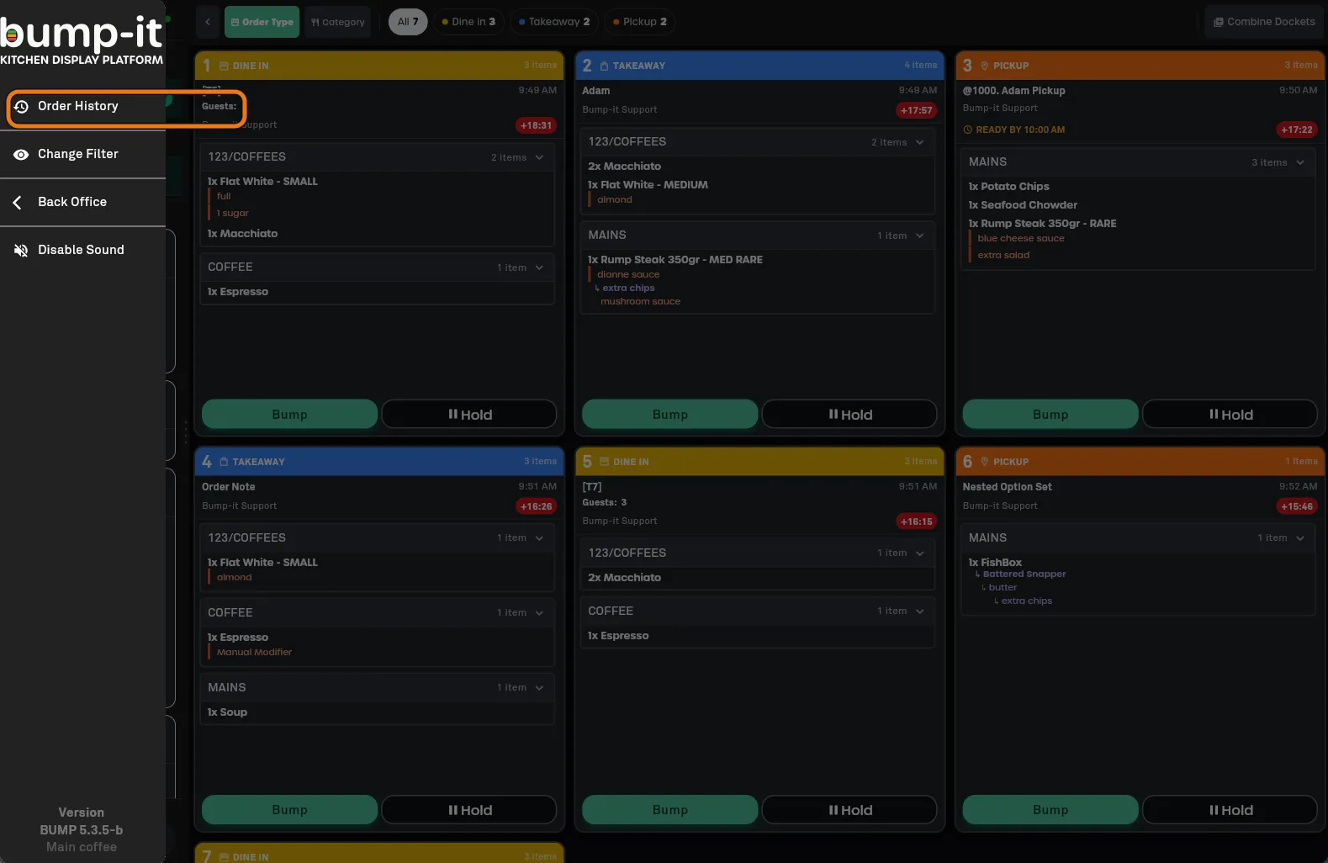Toggle the Disable Sound option
Image resolution: width=1328 pixels, height=863 pixels.
[x=82, y=250]
